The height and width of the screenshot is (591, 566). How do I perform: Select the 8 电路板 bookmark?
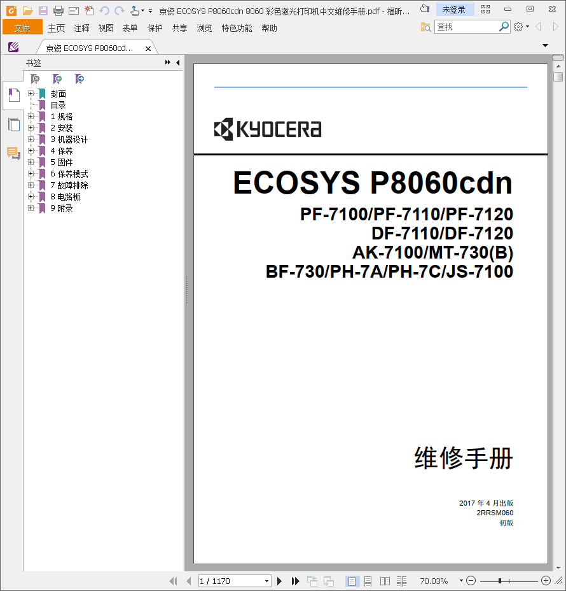pyautogui.click(x=66, y=197)
